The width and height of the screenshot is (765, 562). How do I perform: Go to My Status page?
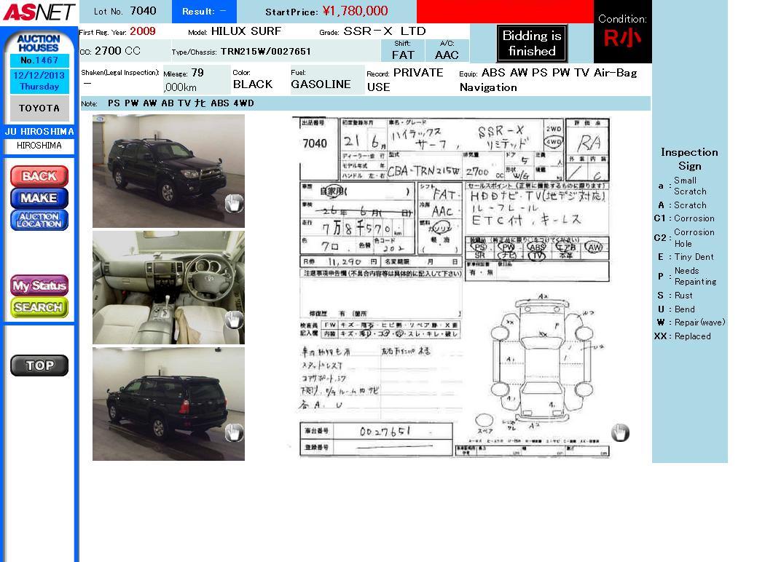39,285
